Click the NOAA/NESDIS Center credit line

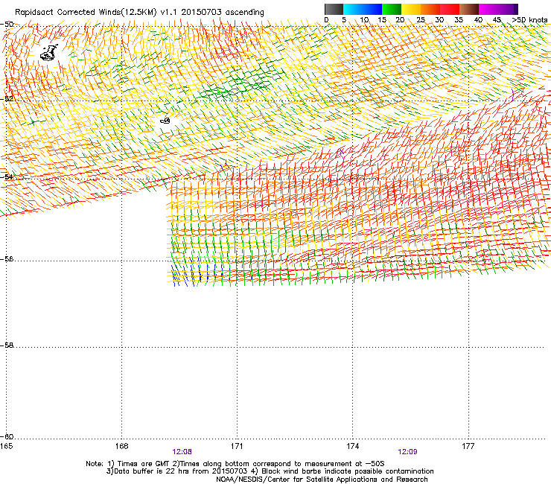(x=322, y=480)
